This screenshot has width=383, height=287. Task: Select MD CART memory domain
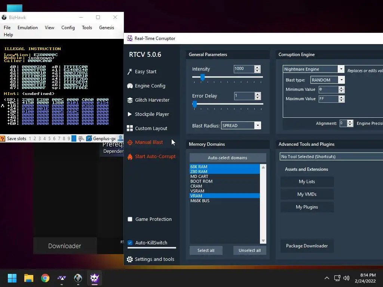point(224,176)
